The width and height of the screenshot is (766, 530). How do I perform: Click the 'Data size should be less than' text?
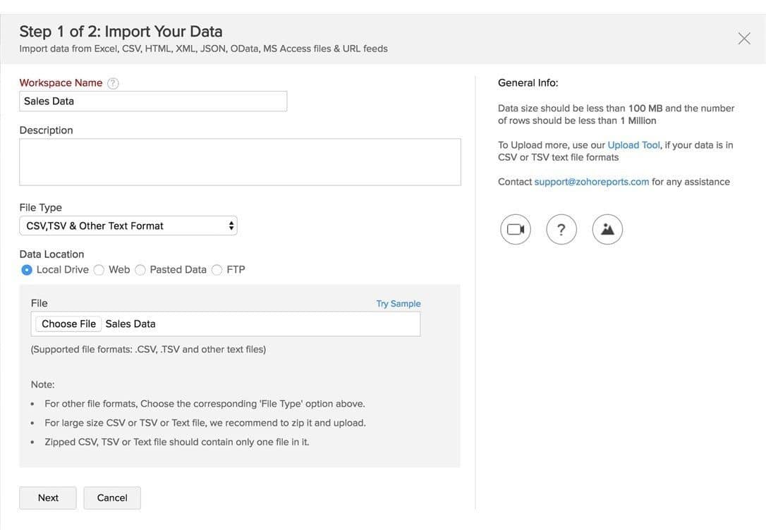pos(616,114)
